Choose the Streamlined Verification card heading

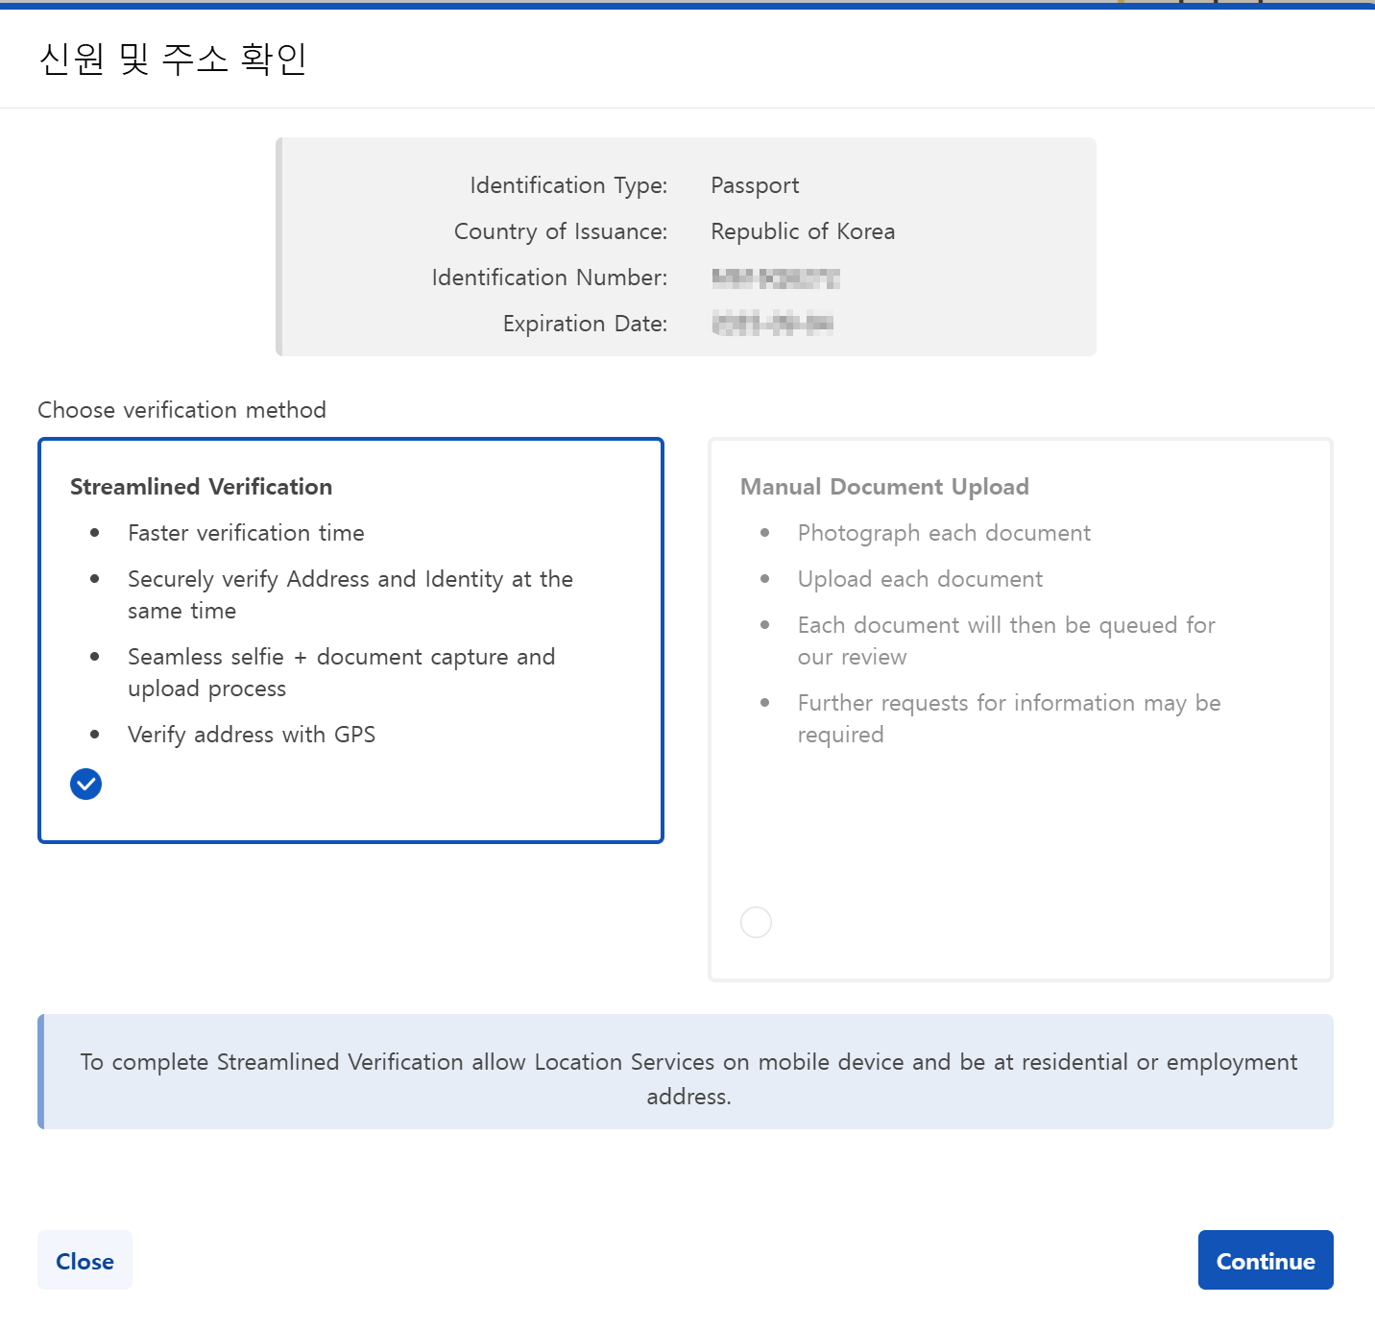click(202, 487)
